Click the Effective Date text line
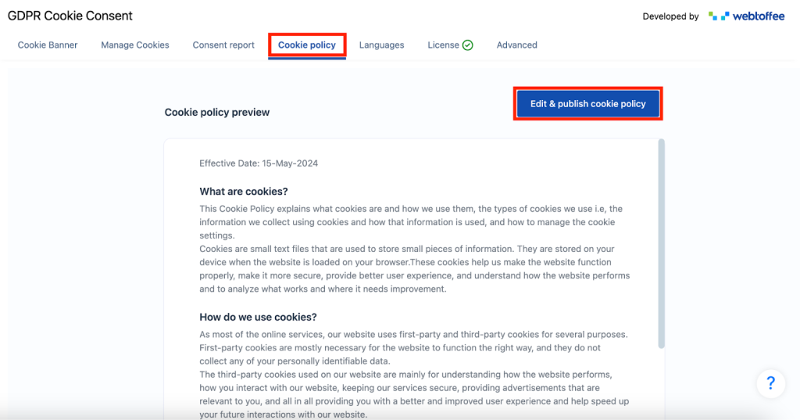 click(259, 163)
